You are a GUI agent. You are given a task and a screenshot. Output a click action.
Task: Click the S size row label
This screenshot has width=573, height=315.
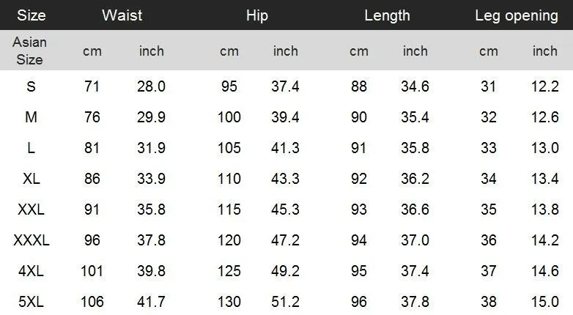(31, 86)
